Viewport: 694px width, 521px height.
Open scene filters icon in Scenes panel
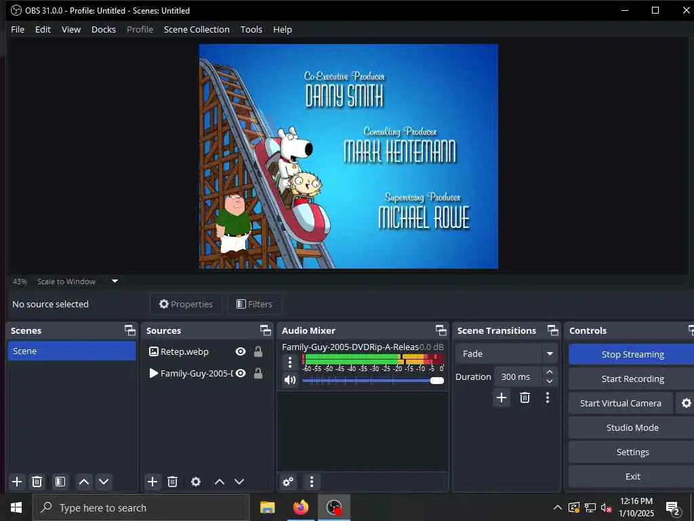pos(60,482)
